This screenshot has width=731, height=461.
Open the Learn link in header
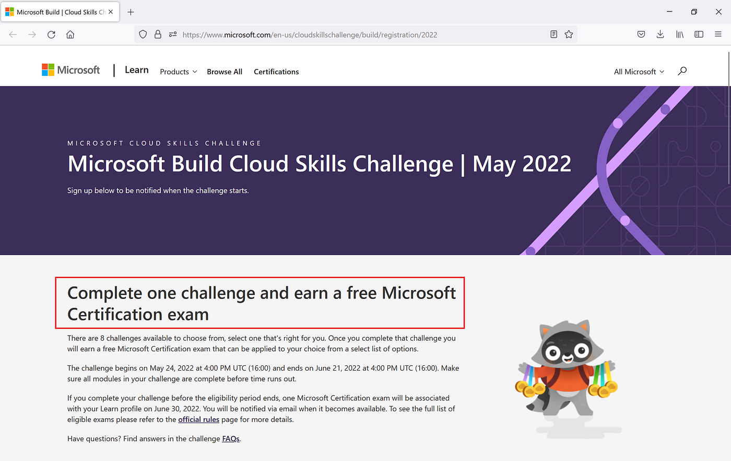click(137, 70)
